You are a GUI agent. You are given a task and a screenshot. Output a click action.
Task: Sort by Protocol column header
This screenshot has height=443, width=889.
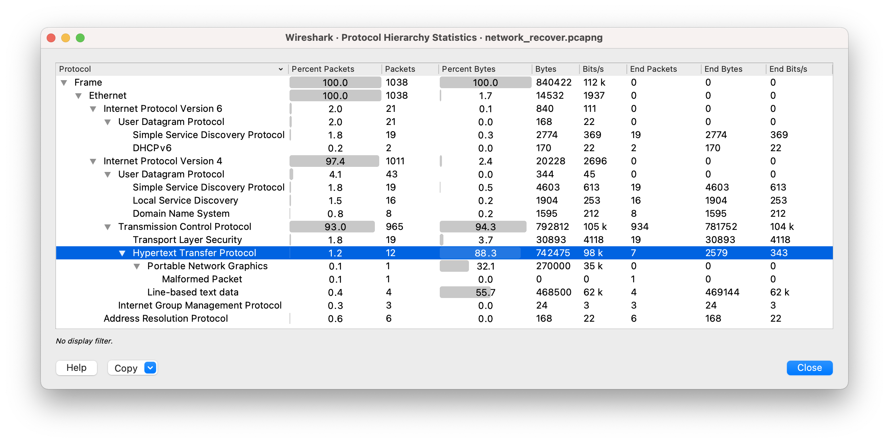(168, 69)
